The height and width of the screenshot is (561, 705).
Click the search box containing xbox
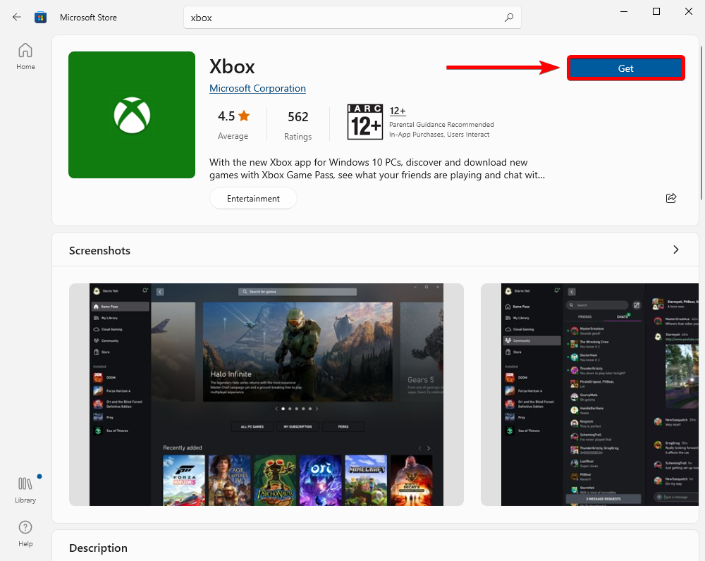coord(345,18)
